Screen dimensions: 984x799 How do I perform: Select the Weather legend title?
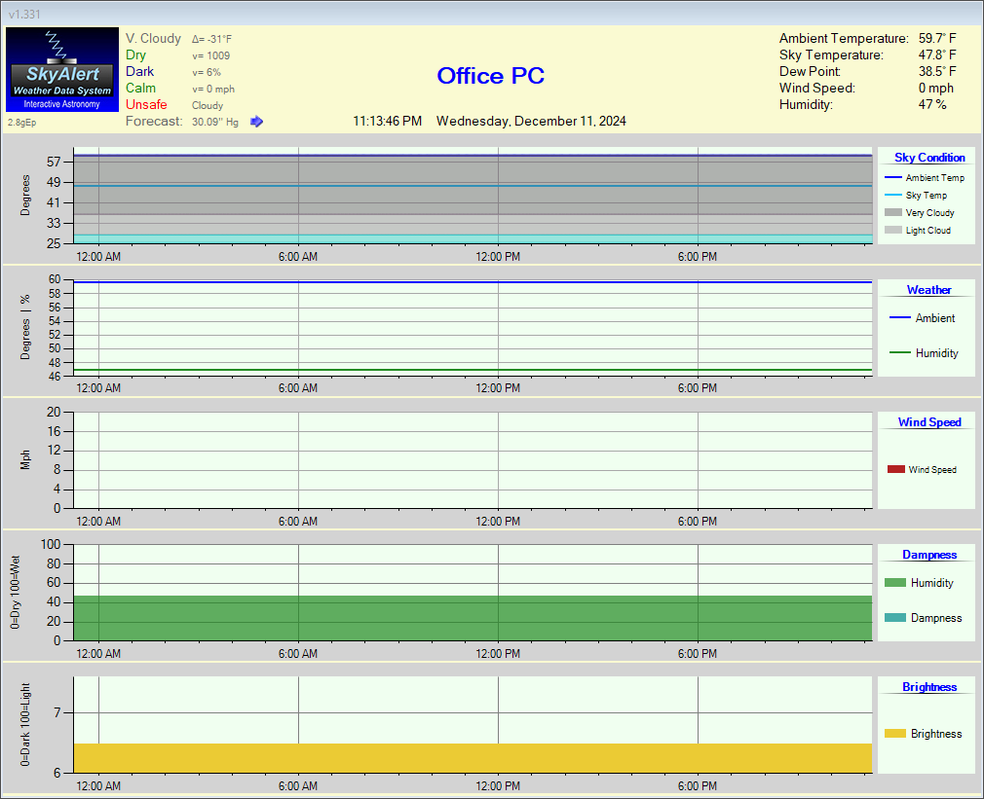point(928,290)
